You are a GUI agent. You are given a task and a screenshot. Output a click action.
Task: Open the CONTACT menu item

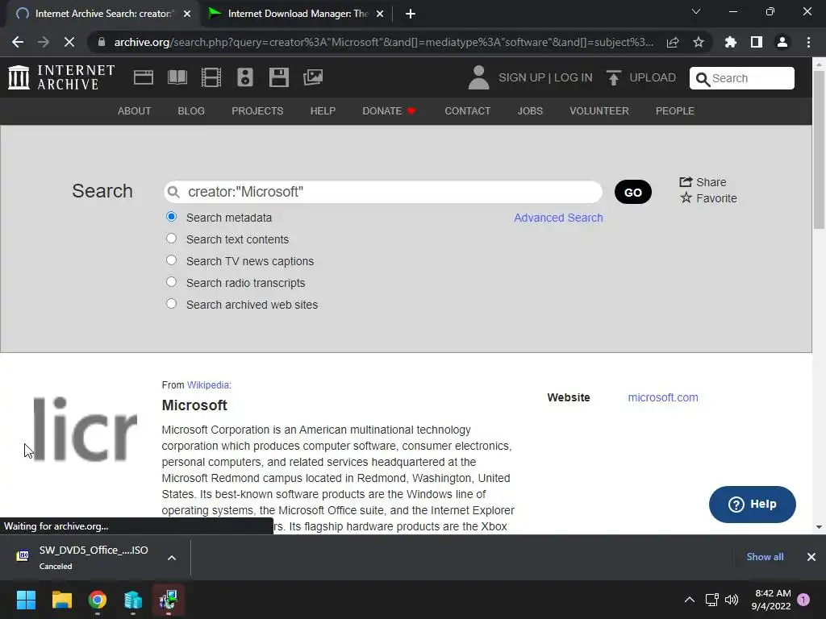pos(468,111)
